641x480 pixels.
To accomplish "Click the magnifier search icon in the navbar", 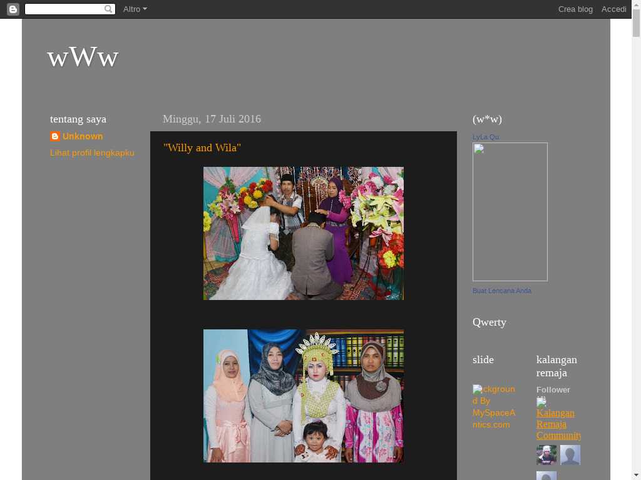I will (108, 9).
